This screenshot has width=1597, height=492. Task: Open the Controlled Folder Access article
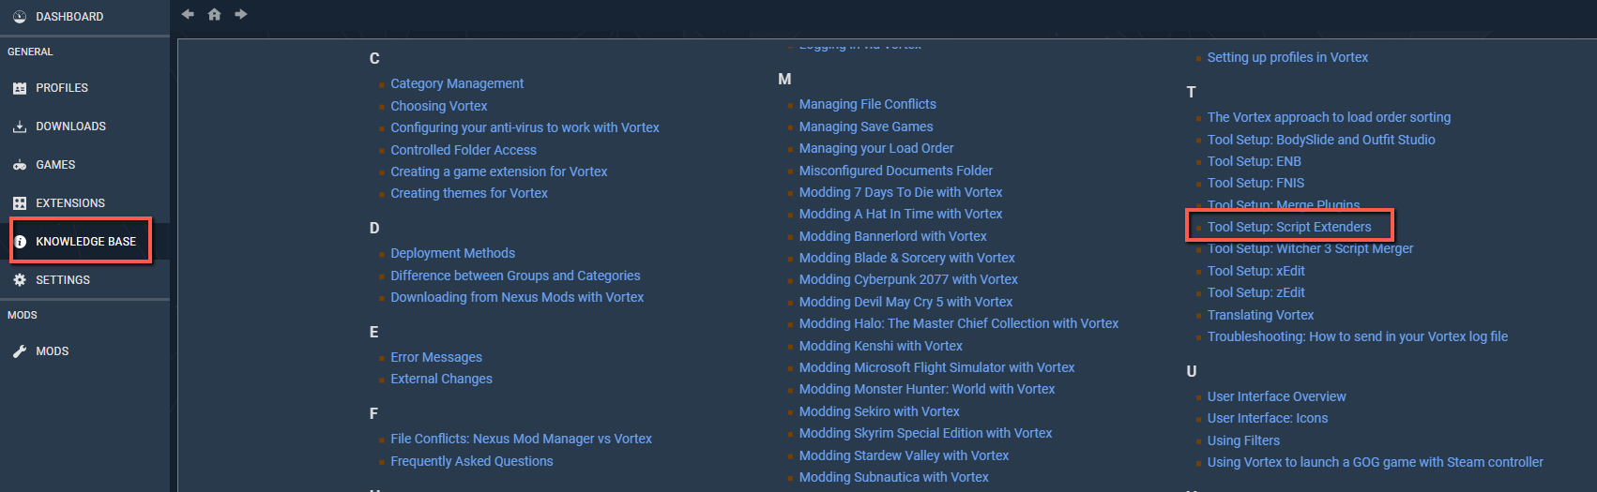pos(464,150)
